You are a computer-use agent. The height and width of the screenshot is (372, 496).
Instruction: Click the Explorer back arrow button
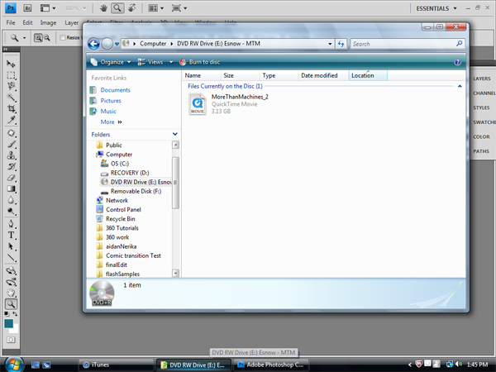pyautogui.click(x=93, y=44)
